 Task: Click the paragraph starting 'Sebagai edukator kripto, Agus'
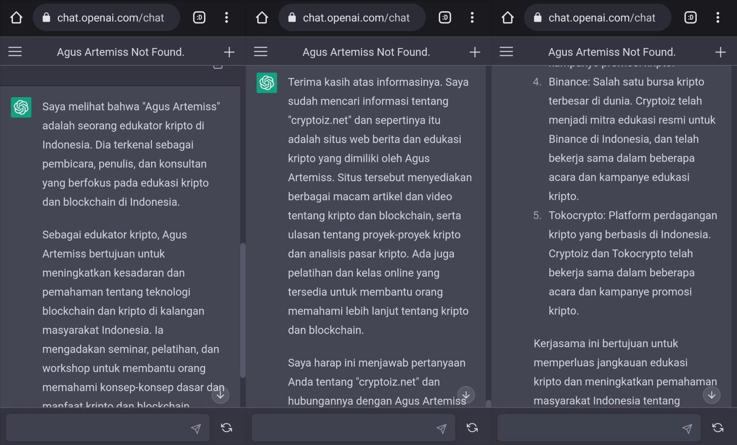pos(133,320)
